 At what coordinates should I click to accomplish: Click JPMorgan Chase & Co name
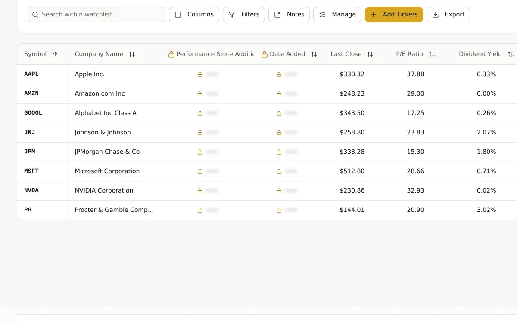[x=107, y=152]
